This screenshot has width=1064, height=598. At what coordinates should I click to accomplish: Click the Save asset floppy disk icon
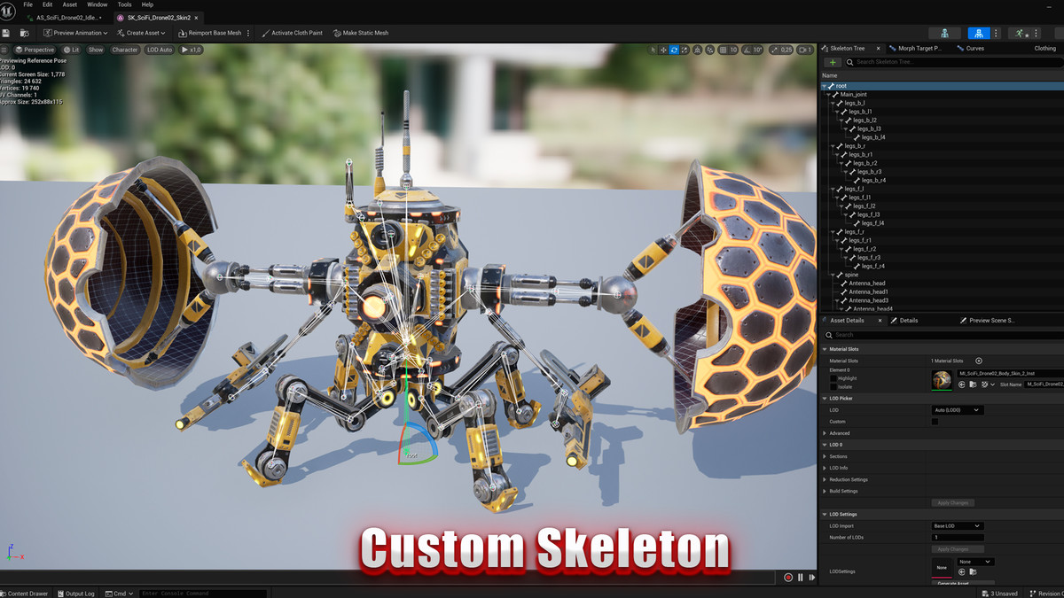click(6, 33)
